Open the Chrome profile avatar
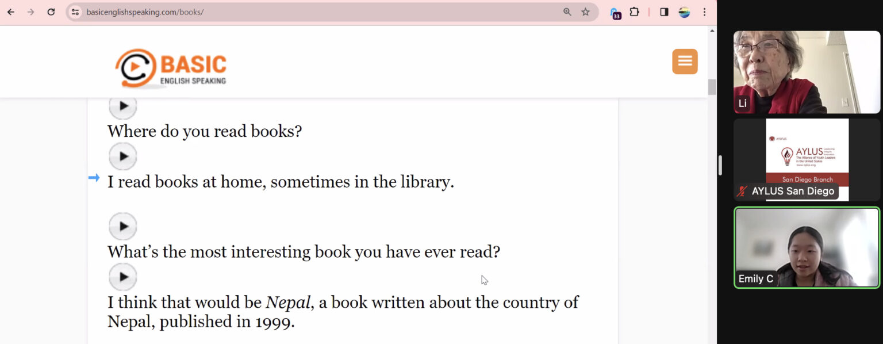Screen dimensions: 883x344 pos(684,12)
